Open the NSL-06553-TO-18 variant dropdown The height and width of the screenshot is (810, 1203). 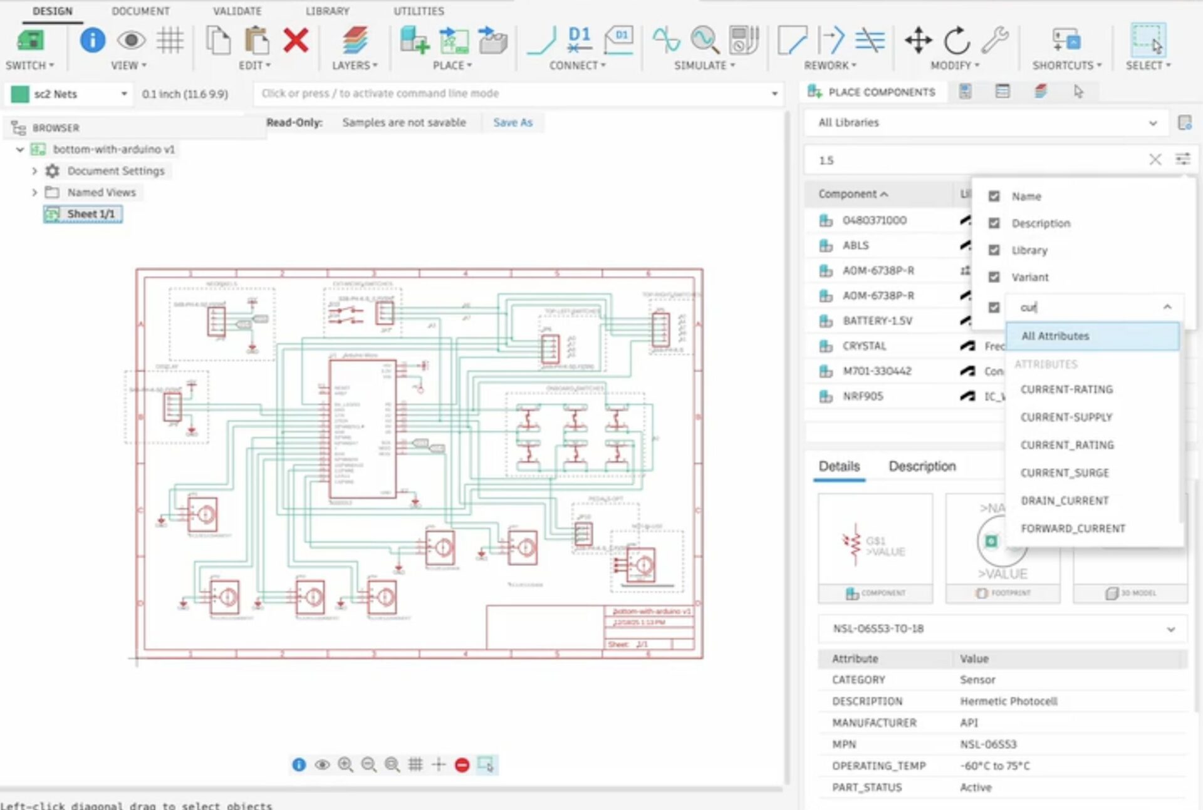[x=1002, y=628]
